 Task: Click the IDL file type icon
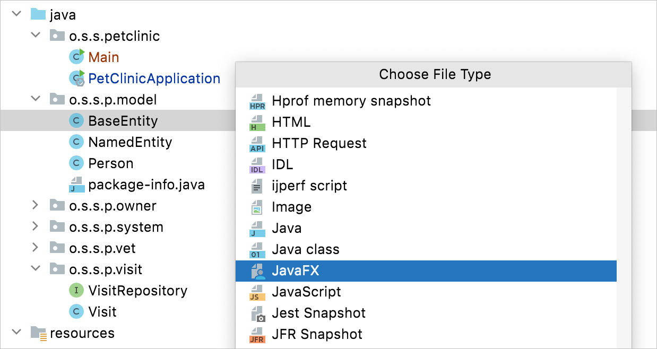point(257,164)
